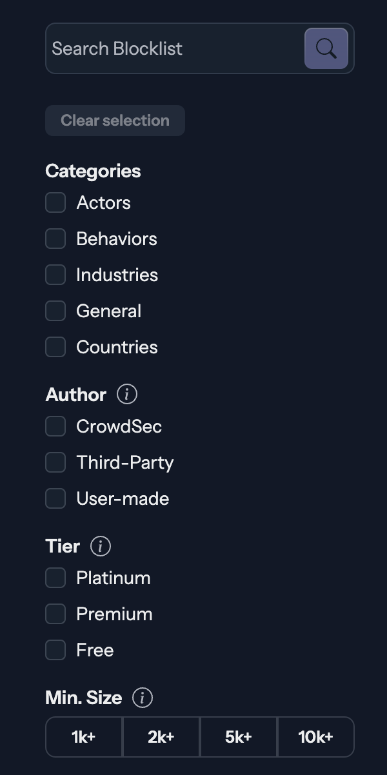Check the Free tier checkbox
The height and width of the screenshot is (775, 387).
click(x=55, y=650)
